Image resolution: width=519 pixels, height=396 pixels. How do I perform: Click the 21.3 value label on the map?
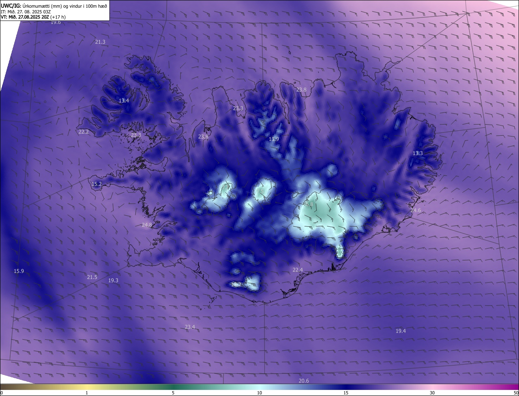click(x=100, y=42)
